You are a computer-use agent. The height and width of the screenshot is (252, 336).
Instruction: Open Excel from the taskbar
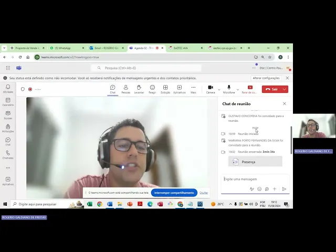point(90,204)
